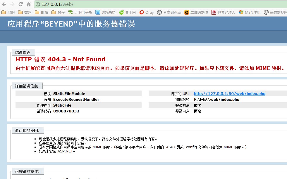Open the 世界经理人 bookmark

coord(223,12)
